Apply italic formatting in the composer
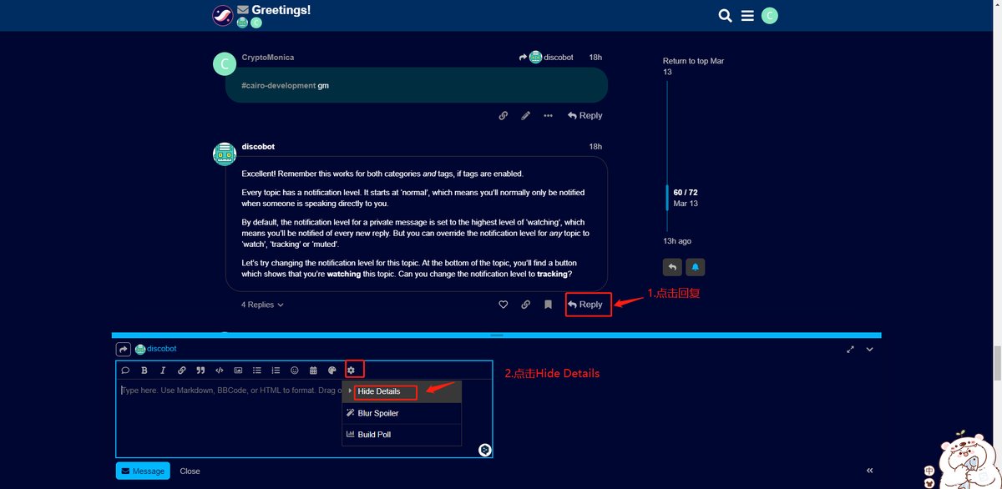This screenshot has height=489, width=1002. click(163, 370)
